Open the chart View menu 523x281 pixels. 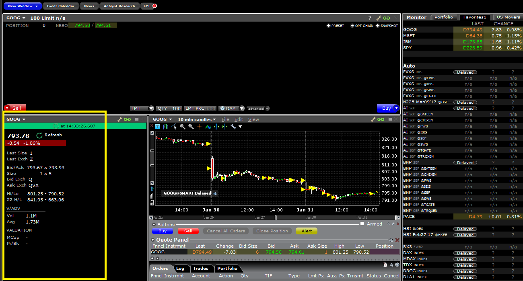(x=253, y=119)
